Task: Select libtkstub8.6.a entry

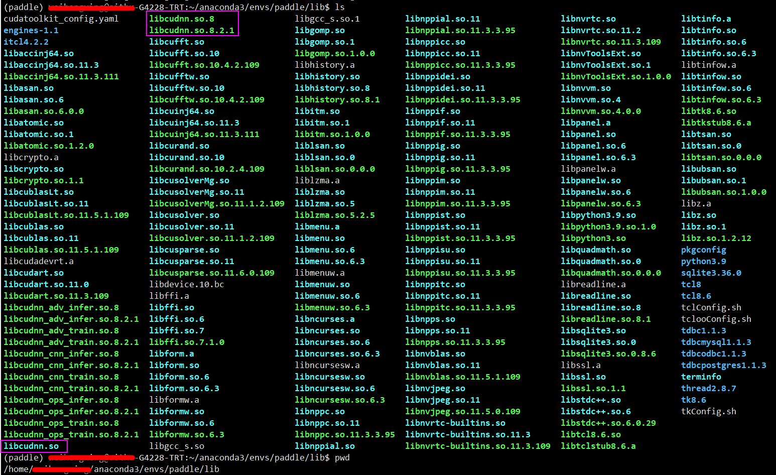Action: click(716, 123)
